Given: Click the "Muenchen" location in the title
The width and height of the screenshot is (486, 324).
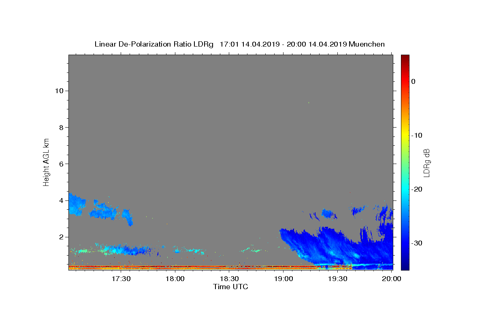Looking at the screenshot, I should [x=367, y=44].
